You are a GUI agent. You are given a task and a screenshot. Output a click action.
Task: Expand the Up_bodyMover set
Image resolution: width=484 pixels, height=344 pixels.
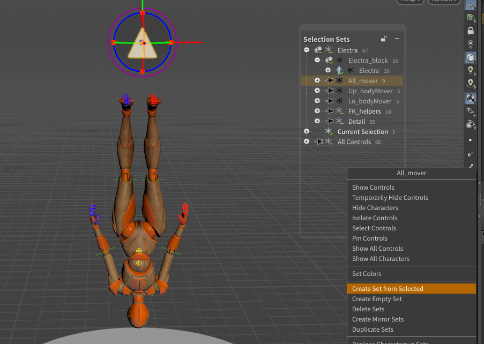[317, 91]
